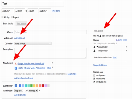132x99 pixels.
Task: Switch to the Event details tab
Action: 8,24
